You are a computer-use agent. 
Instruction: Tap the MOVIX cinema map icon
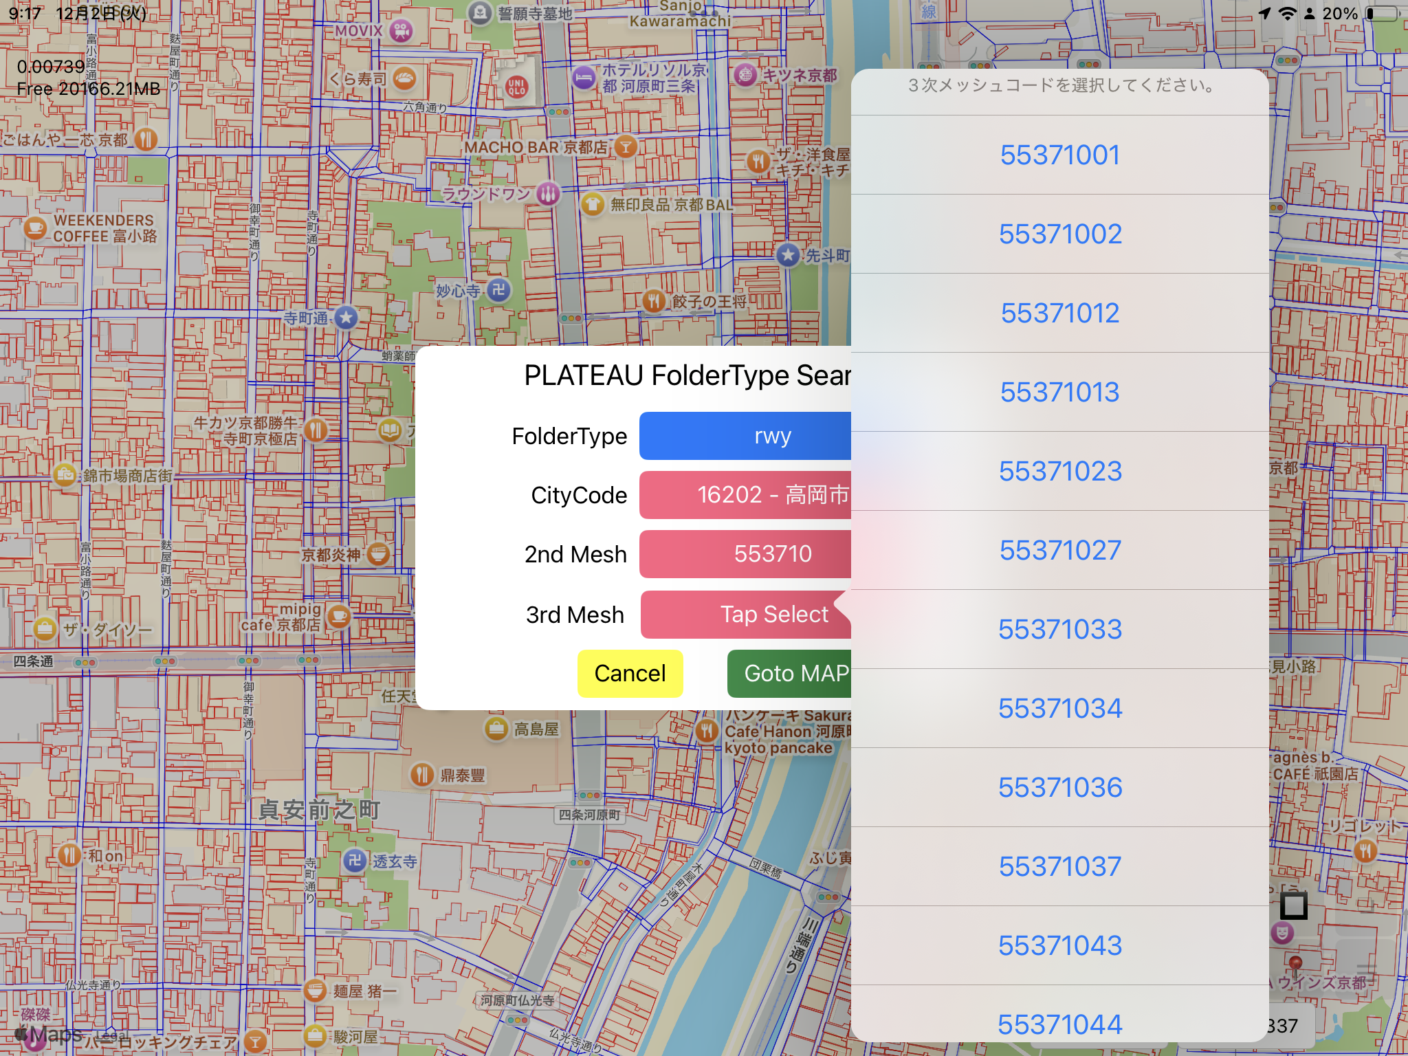(x=401, y=30)
